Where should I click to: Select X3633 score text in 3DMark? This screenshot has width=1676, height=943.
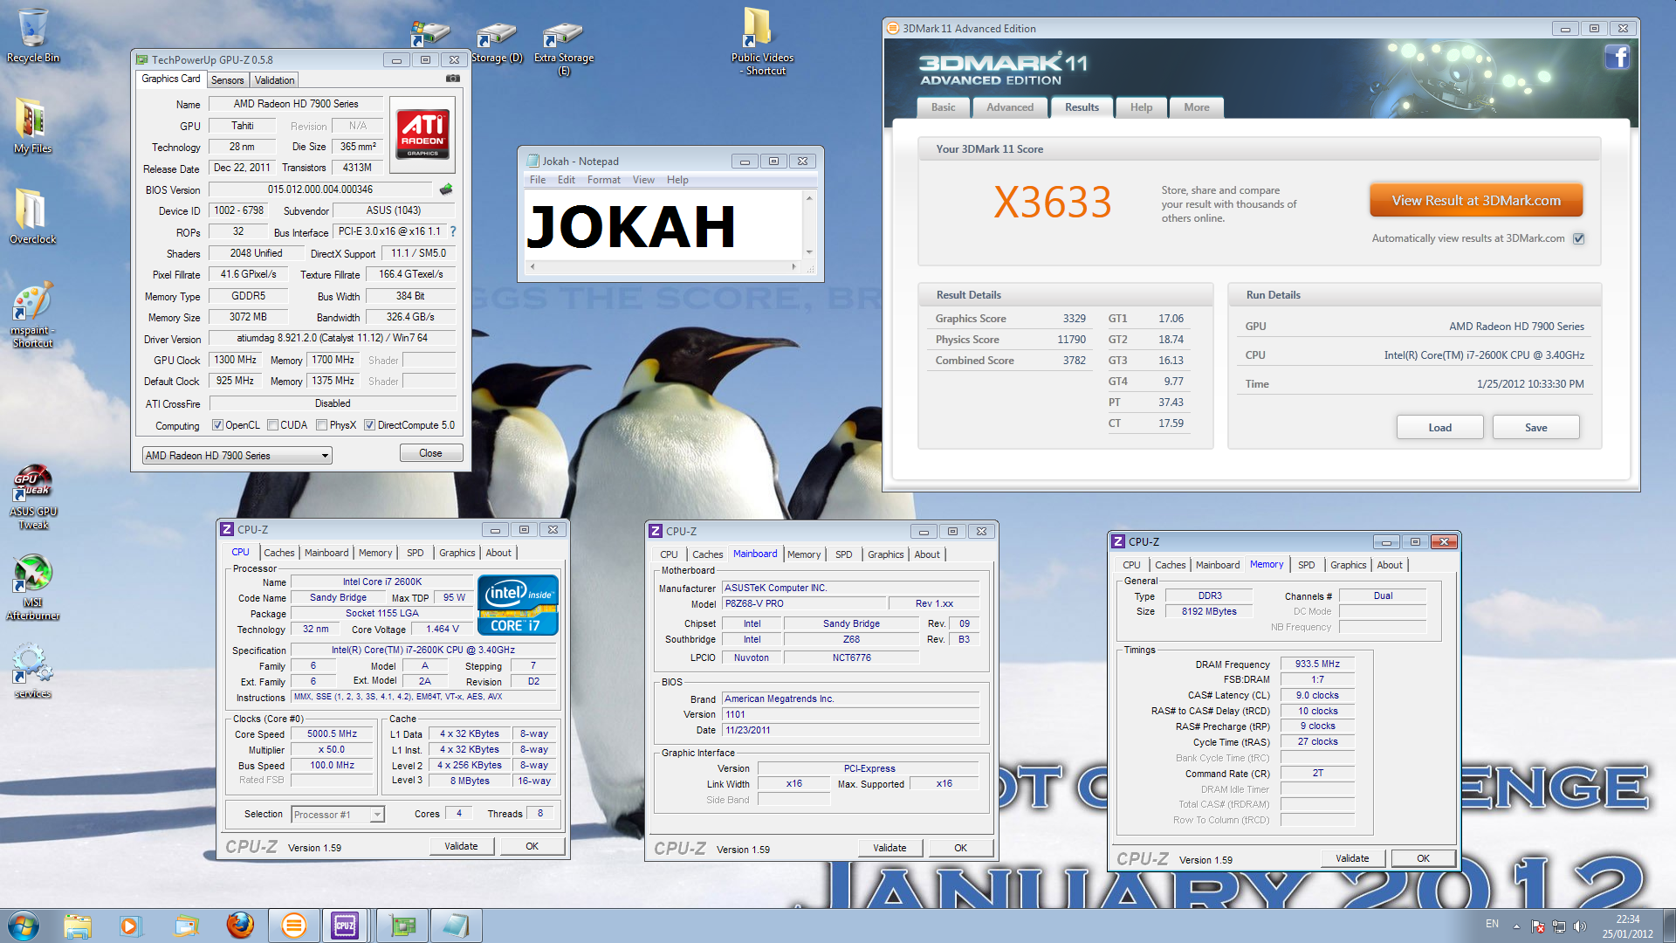(x=1052, y=203)
